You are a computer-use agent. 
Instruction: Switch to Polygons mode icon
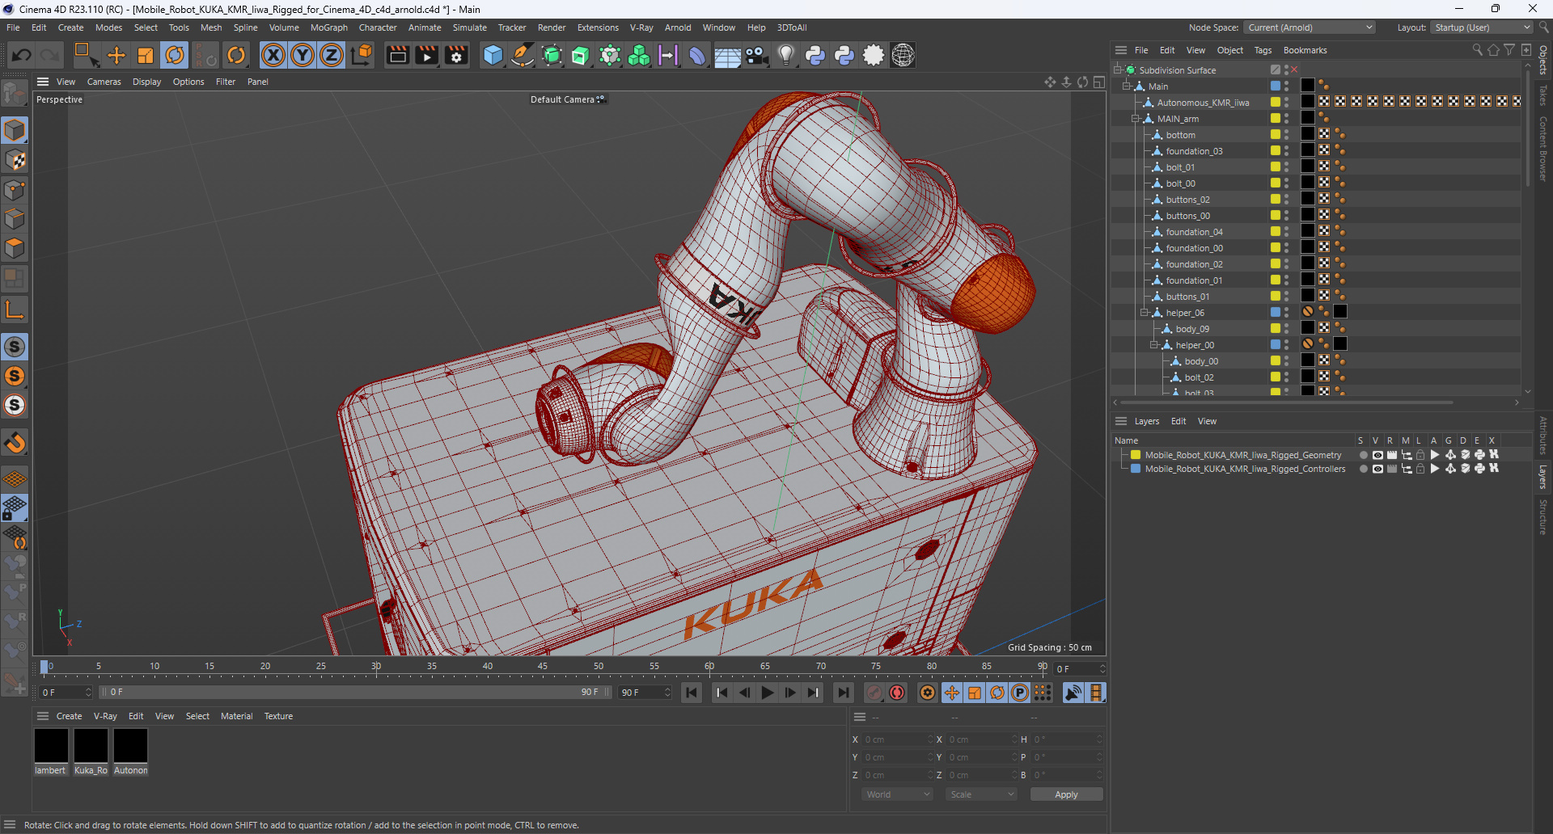pos(15,248)
